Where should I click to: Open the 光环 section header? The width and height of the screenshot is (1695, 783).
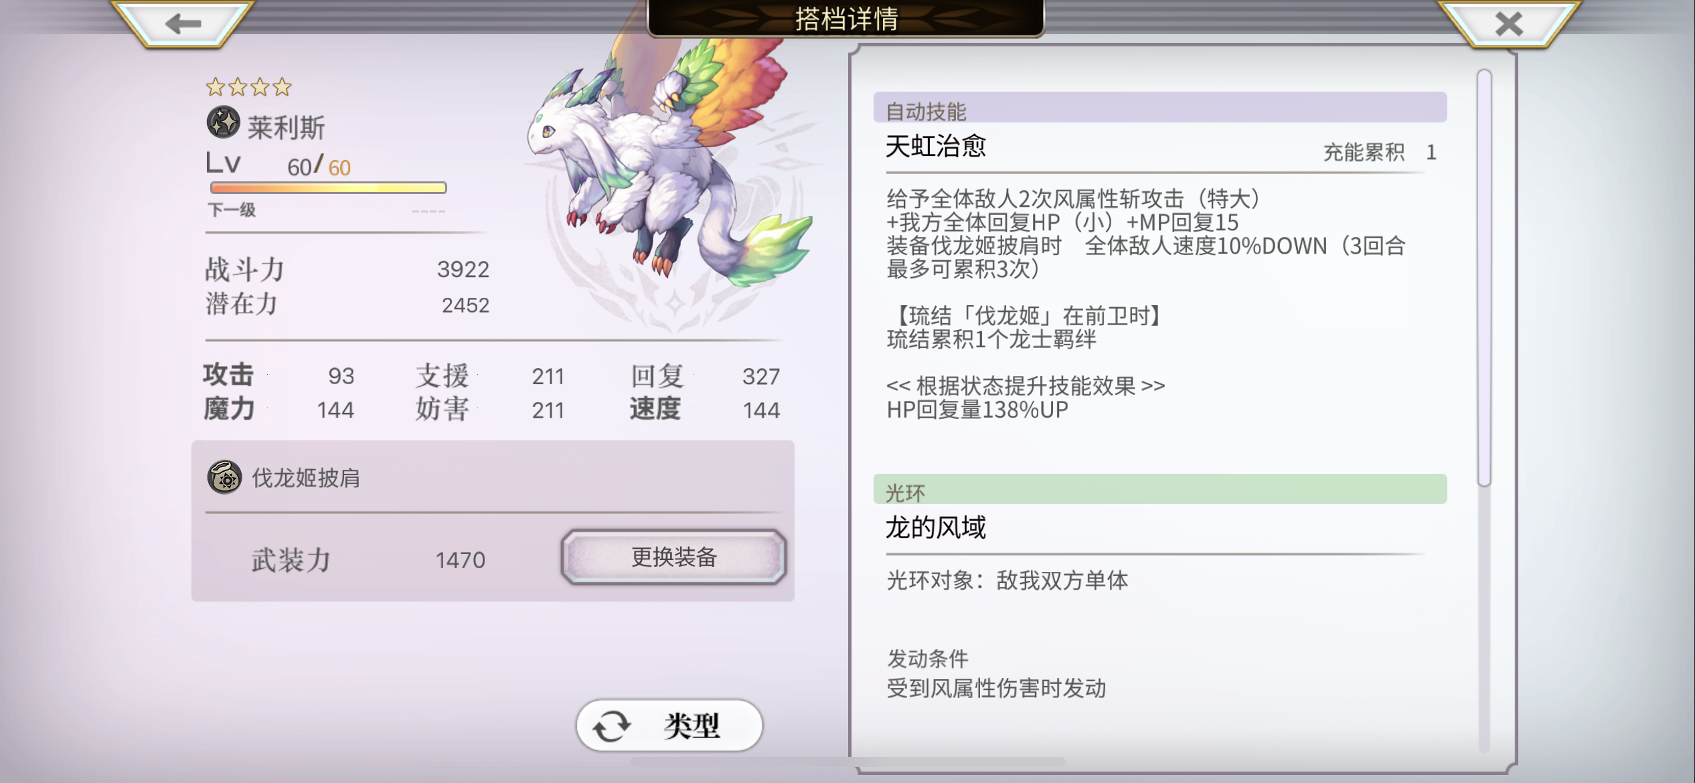tap(1159, 489)
